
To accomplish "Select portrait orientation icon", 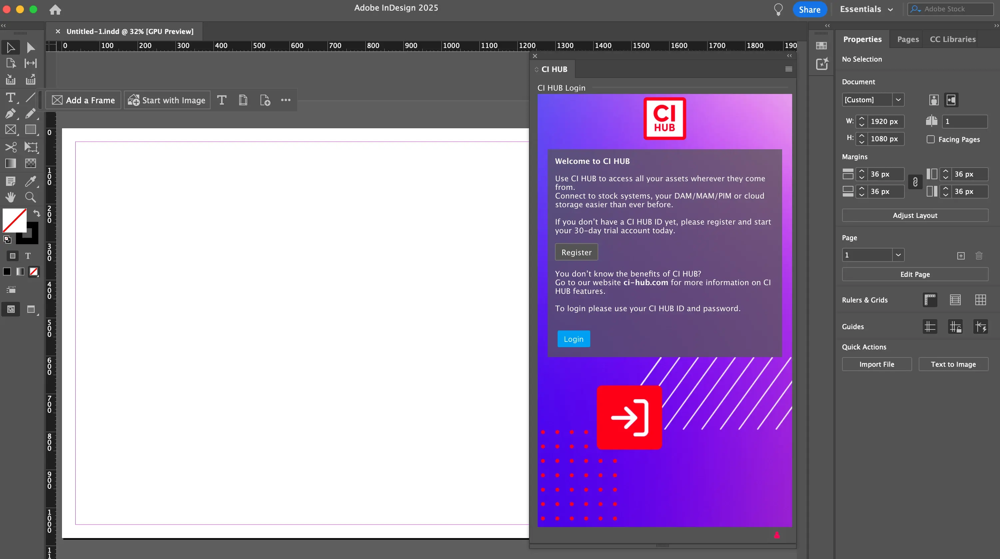I will pyautogui.click(x=934, y=100).
